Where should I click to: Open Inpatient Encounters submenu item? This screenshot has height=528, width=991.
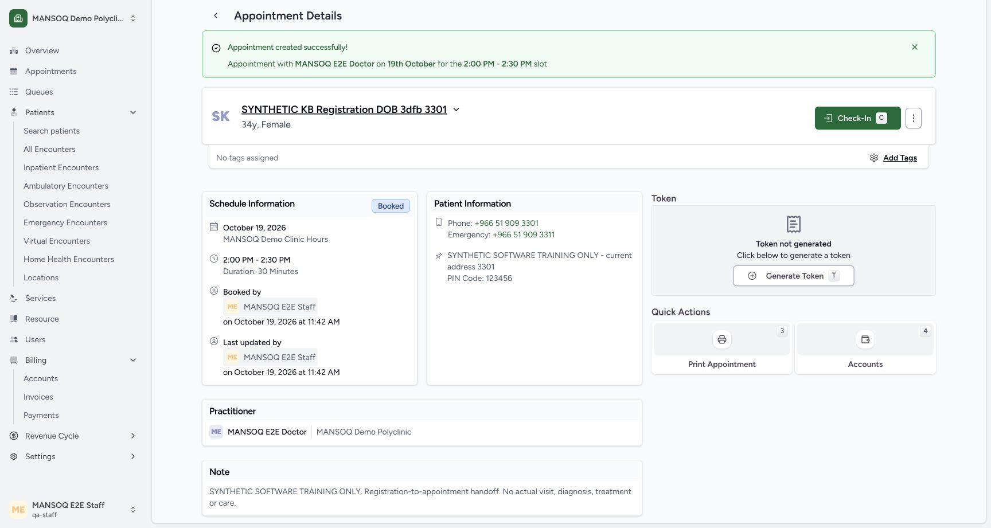coord(61,167)
